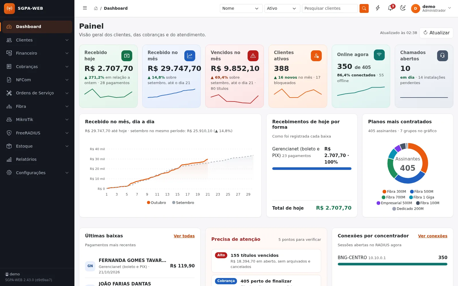Expand the Ordens de Serviço menu
Image resolution: width=458 pixels, height=286 pixels.
(x=37, y=93)
